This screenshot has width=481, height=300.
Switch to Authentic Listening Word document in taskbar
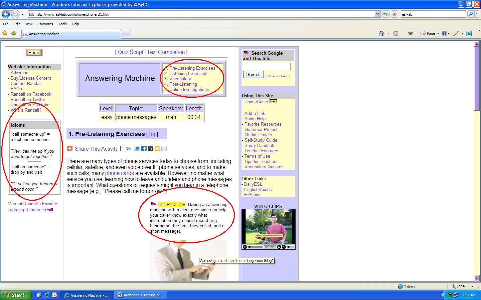140,295
